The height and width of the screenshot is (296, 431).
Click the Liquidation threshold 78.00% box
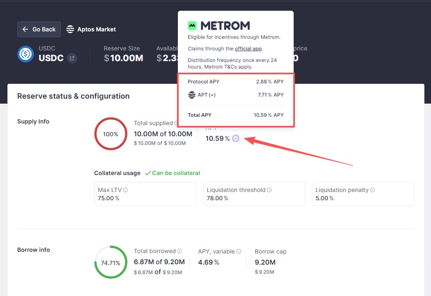tap(254, 194)
